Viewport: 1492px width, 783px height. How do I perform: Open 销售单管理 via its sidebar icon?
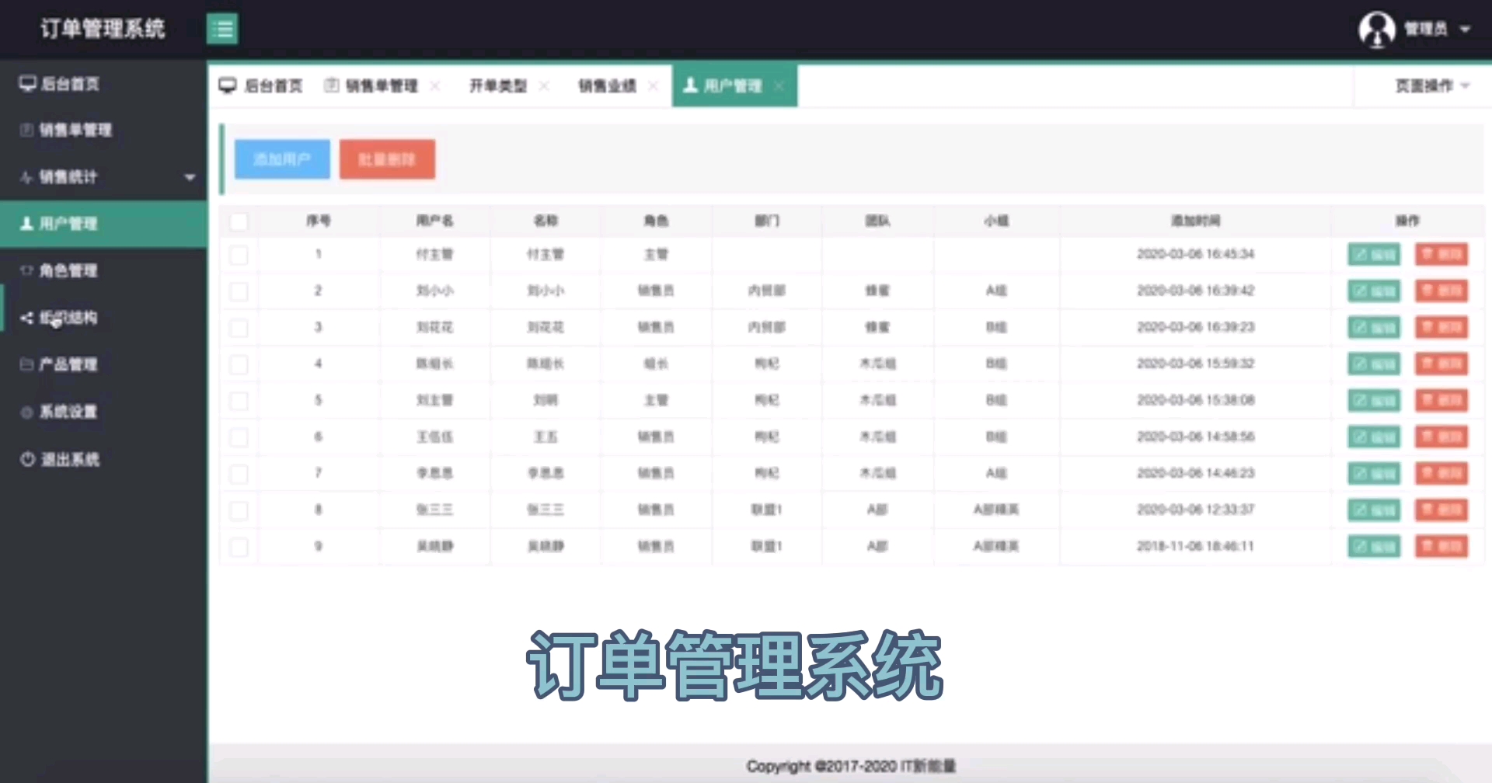pos(26,130)
